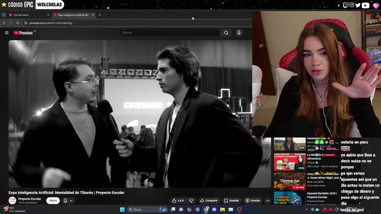Click the Unirse button

tap(53, 201)
